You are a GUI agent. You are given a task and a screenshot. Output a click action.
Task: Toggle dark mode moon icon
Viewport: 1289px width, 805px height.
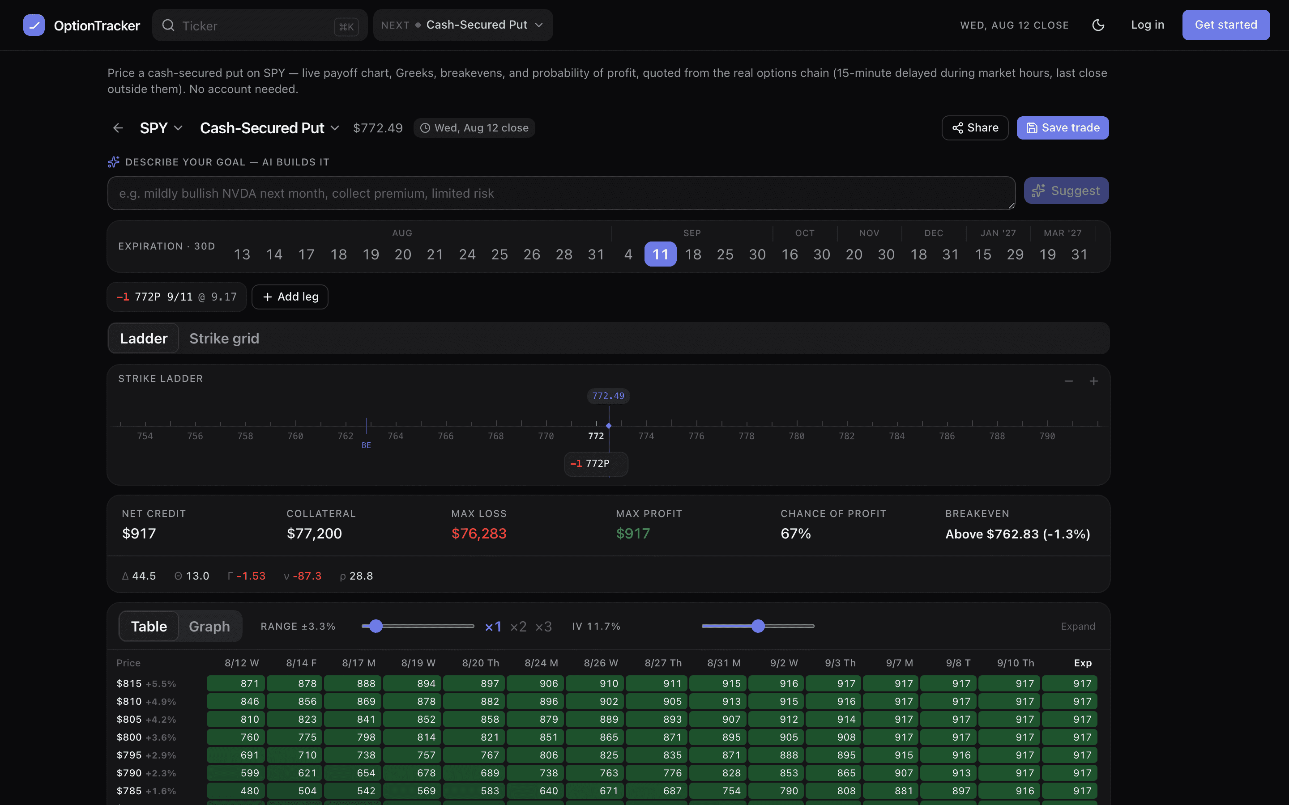pos(1098,25)
